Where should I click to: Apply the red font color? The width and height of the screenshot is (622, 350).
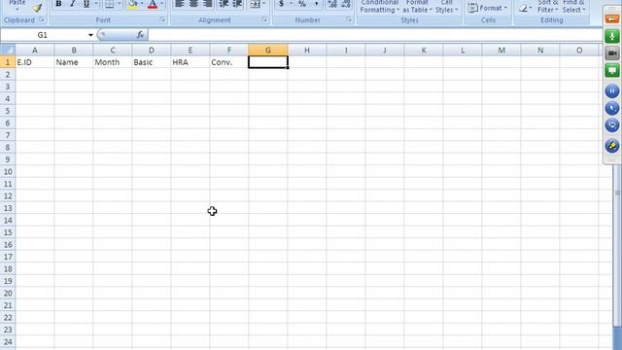tap(153, 4)
